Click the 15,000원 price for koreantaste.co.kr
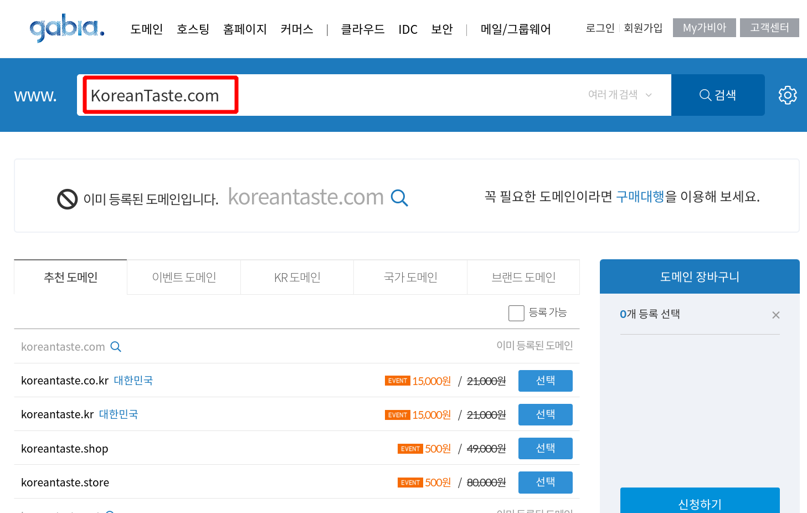 [x=431, y=381]
